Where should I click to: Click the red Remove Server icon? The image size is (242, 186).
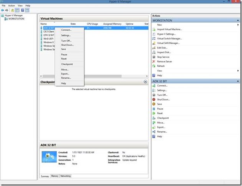coord(154,61)
